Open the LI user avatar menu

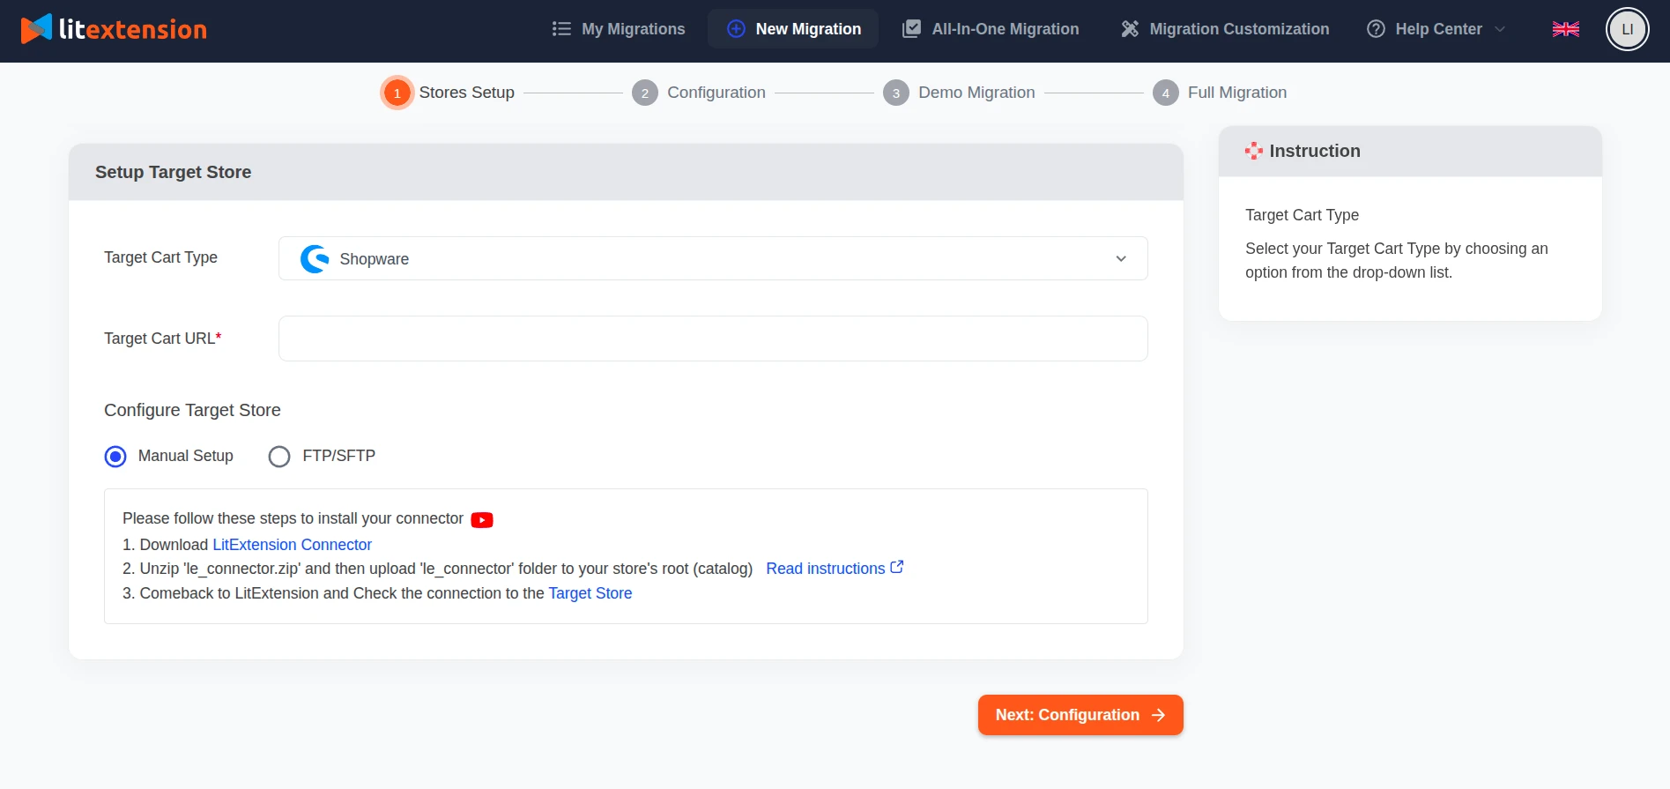click(1627, 29)
